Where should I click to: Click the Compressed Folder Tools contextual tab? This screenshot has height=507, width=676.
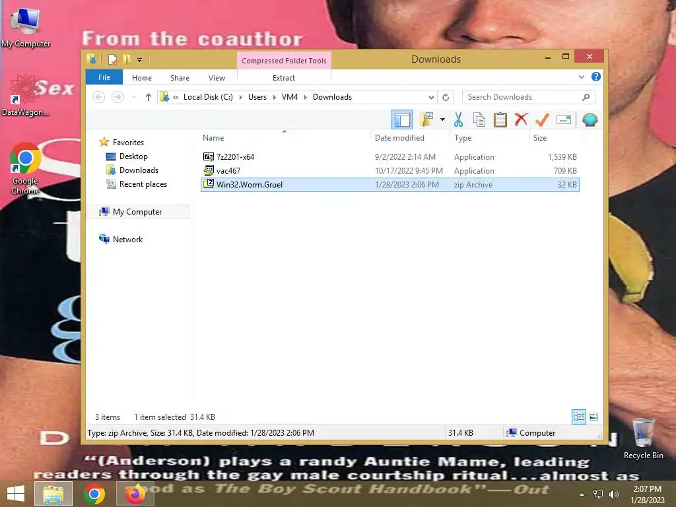(x=284, y=61)
